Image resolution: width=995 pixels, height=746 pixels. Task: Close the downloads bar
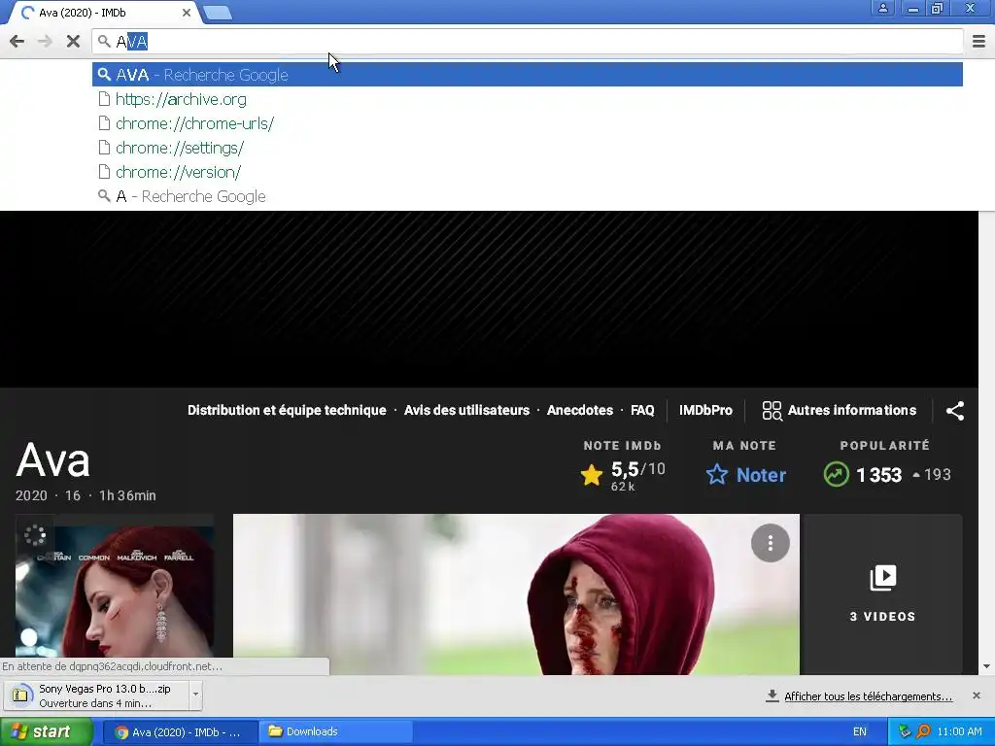(977, 695)
